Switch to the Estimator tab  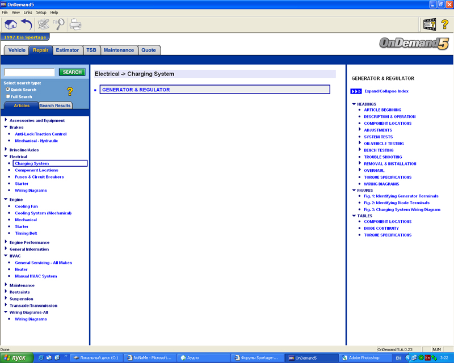coord(68,50)
